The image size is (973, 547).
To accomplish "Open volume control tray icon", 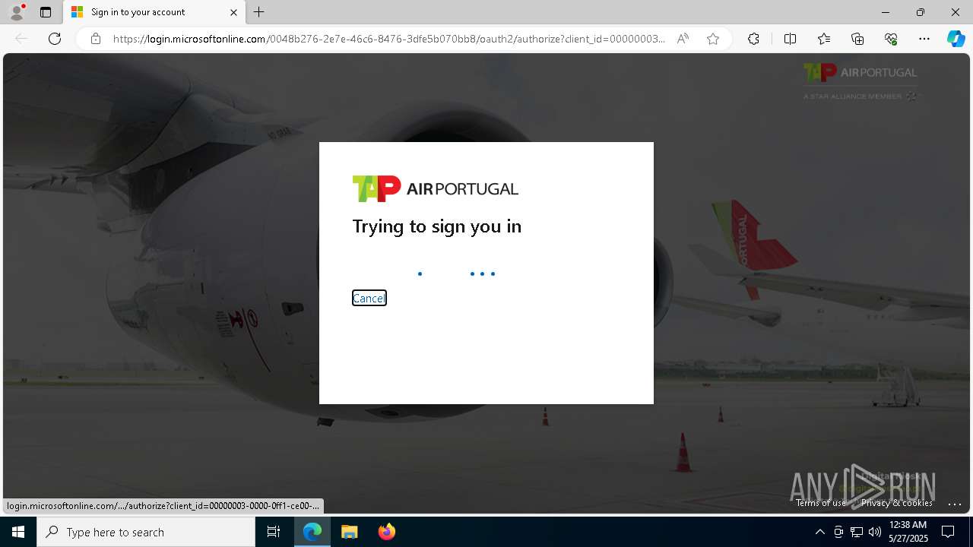I will pyautogui.click(x=875, y=532).
